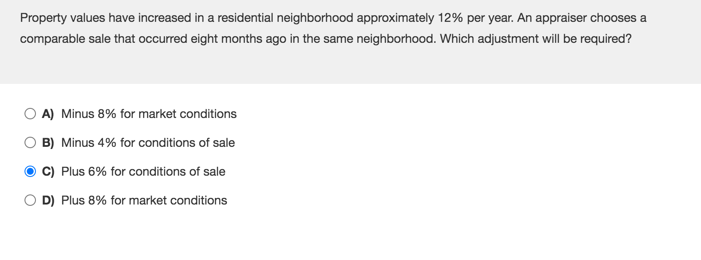The width and height of the screenshot is (701, 260).
Task: Select answer option B radio button
Action: coord(30,142)
